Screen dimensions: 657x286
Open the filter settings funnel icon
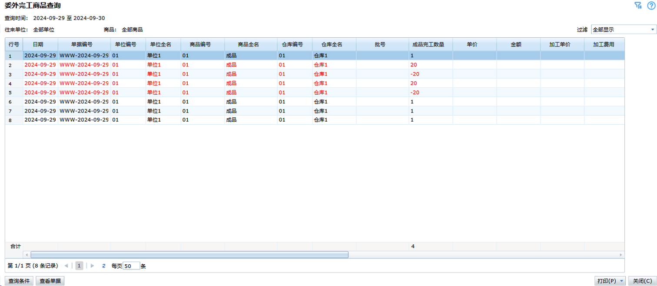point(638,5)
